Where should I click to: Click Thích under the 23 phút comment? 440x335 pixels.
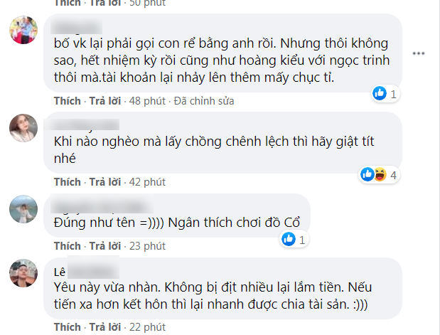pyautogui.click(x=67, y=246)
